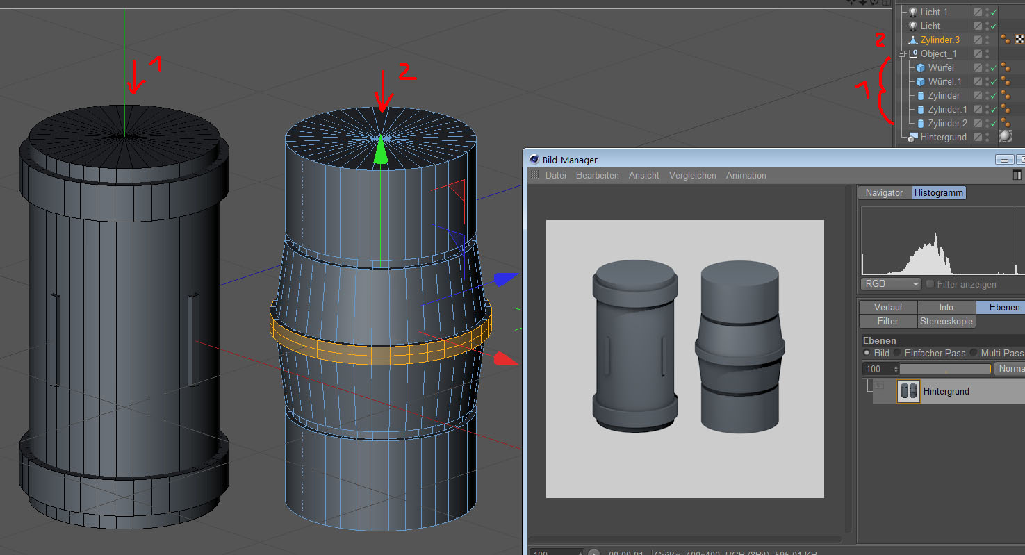Switch to the Histogramm tab
The width and height of the screenshot is (1025, 555).
pos(939,192)
